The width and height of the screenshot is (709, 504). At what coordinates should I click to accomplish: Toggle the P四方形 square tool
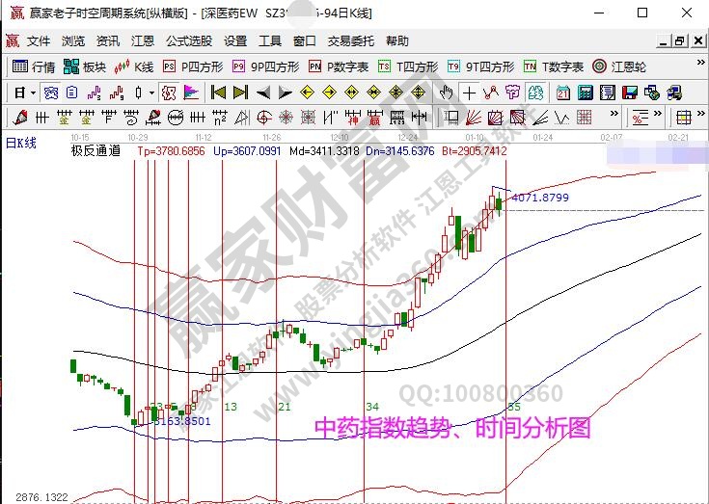[x=193, y=66]
